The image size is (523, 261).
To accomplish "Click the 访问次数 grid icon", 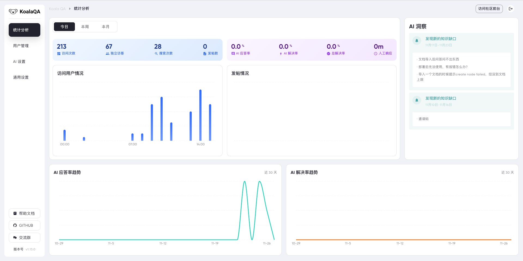I will (59, 54).
